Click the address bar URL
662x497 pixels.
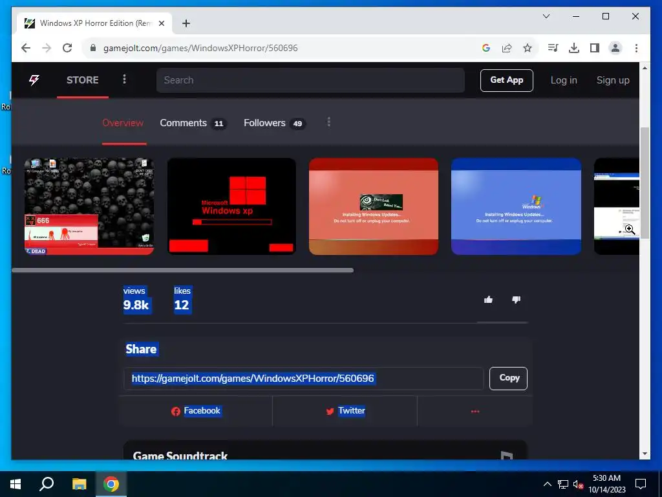(x=200, y=48)
